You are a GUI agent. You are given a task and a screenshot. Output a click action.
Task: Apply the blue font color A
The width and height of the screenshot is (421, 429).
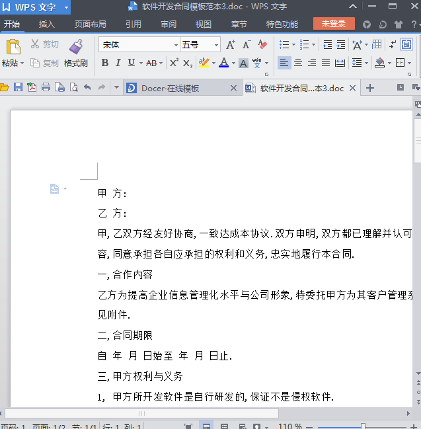click(x=224, y=63)
